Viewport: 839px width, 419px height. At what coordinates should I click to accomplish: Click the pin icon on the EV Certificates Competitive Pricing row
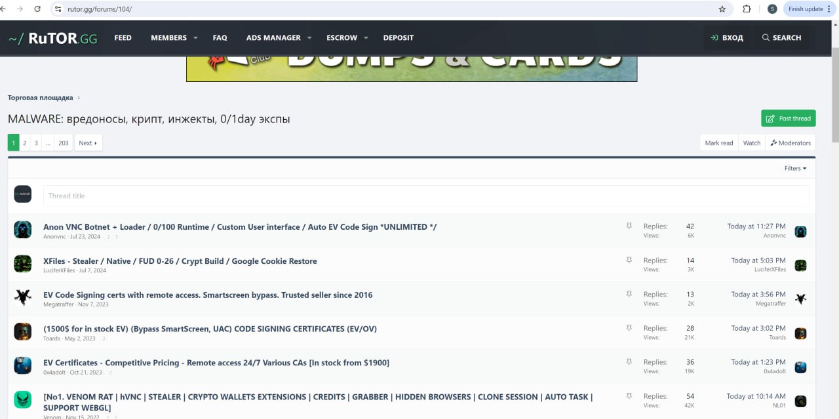[x=629, y=362]
